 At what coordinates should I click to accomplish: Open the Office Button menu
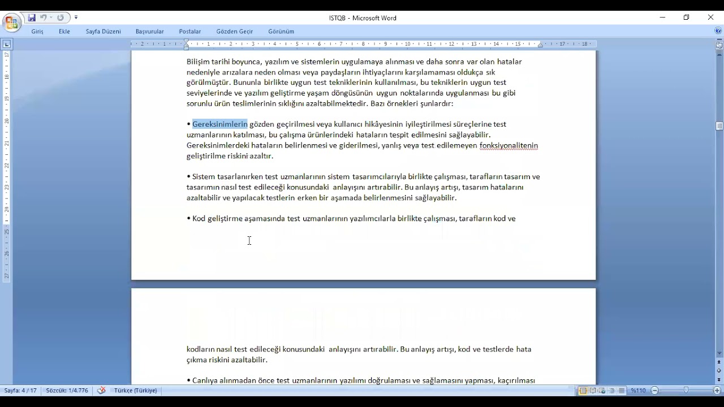pos(11,23)
